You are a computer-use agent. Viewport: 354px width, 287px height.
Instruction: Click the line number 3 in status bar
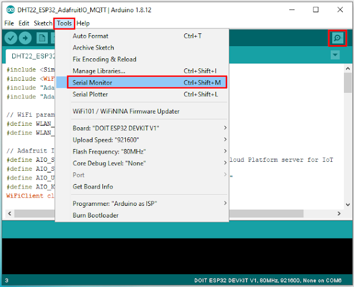[x=7, y=280]
